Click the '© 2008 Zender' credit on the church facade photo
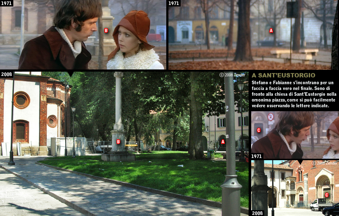Viewport: 339px width, 216px height. (324, 163)
